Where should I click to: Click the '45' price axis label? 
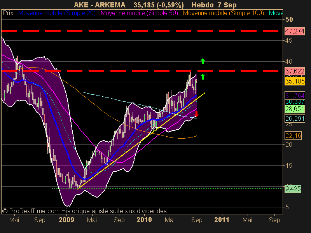289,41
